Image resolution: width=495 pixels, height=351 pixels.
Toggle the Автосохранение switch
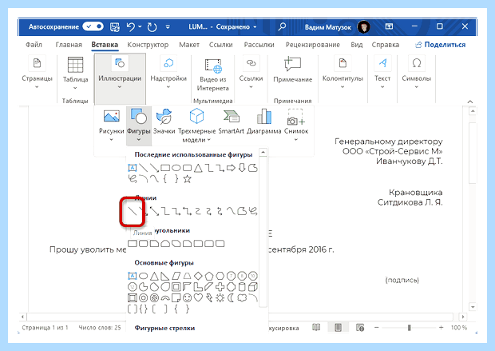(93, 26)
